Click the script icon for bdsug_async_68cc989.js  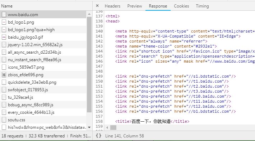pos(4,105)
